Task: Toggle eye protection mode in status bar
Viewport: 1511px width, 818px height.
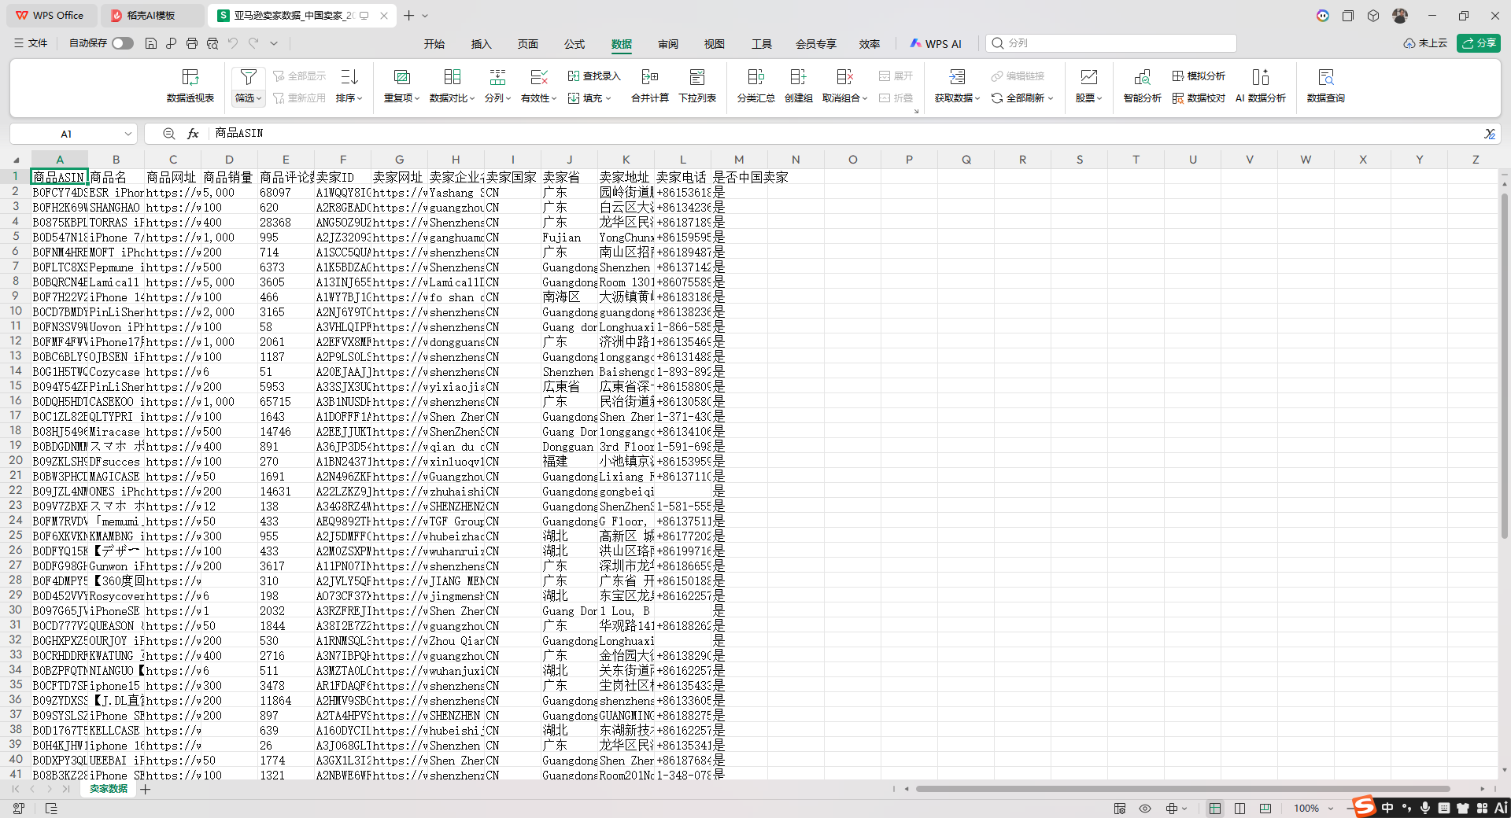Action: coord(1145,809)
